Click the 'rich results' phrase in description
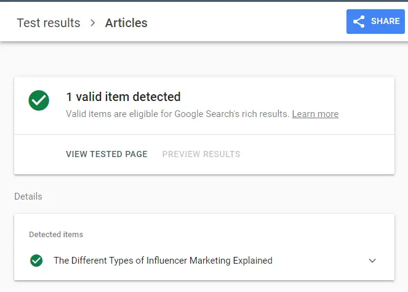 click(x=266, y=114)
